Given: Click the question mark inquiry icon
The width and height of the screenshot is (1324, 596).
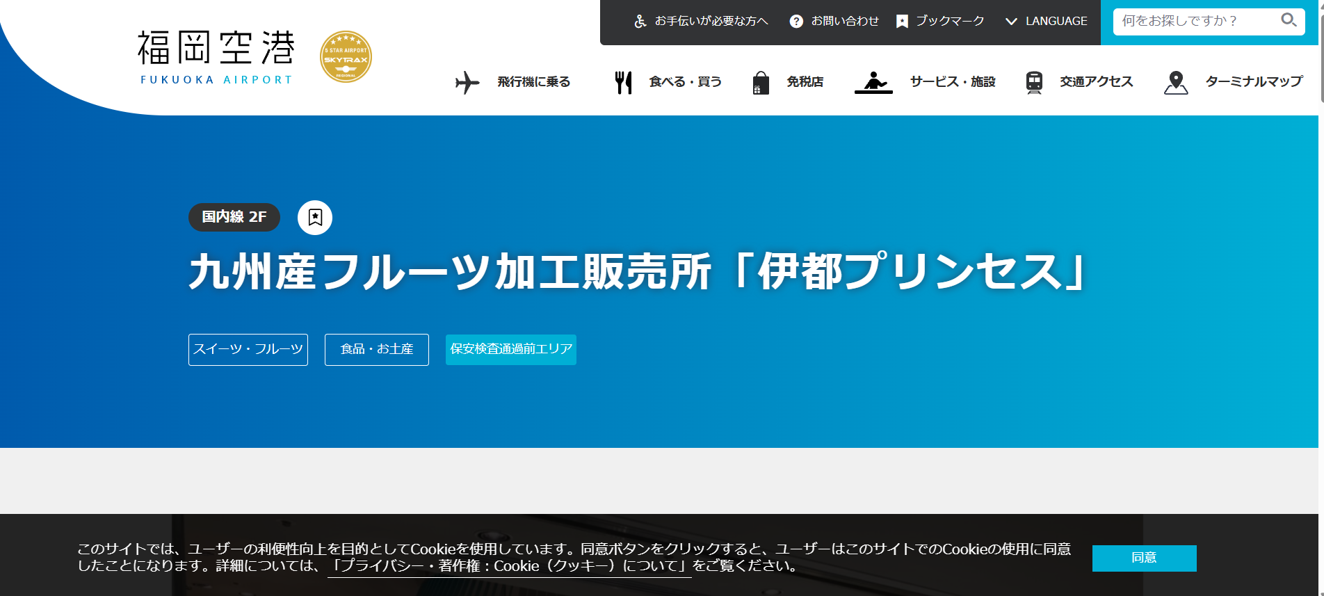Looking at the screenshot, I should click(796, 22).
